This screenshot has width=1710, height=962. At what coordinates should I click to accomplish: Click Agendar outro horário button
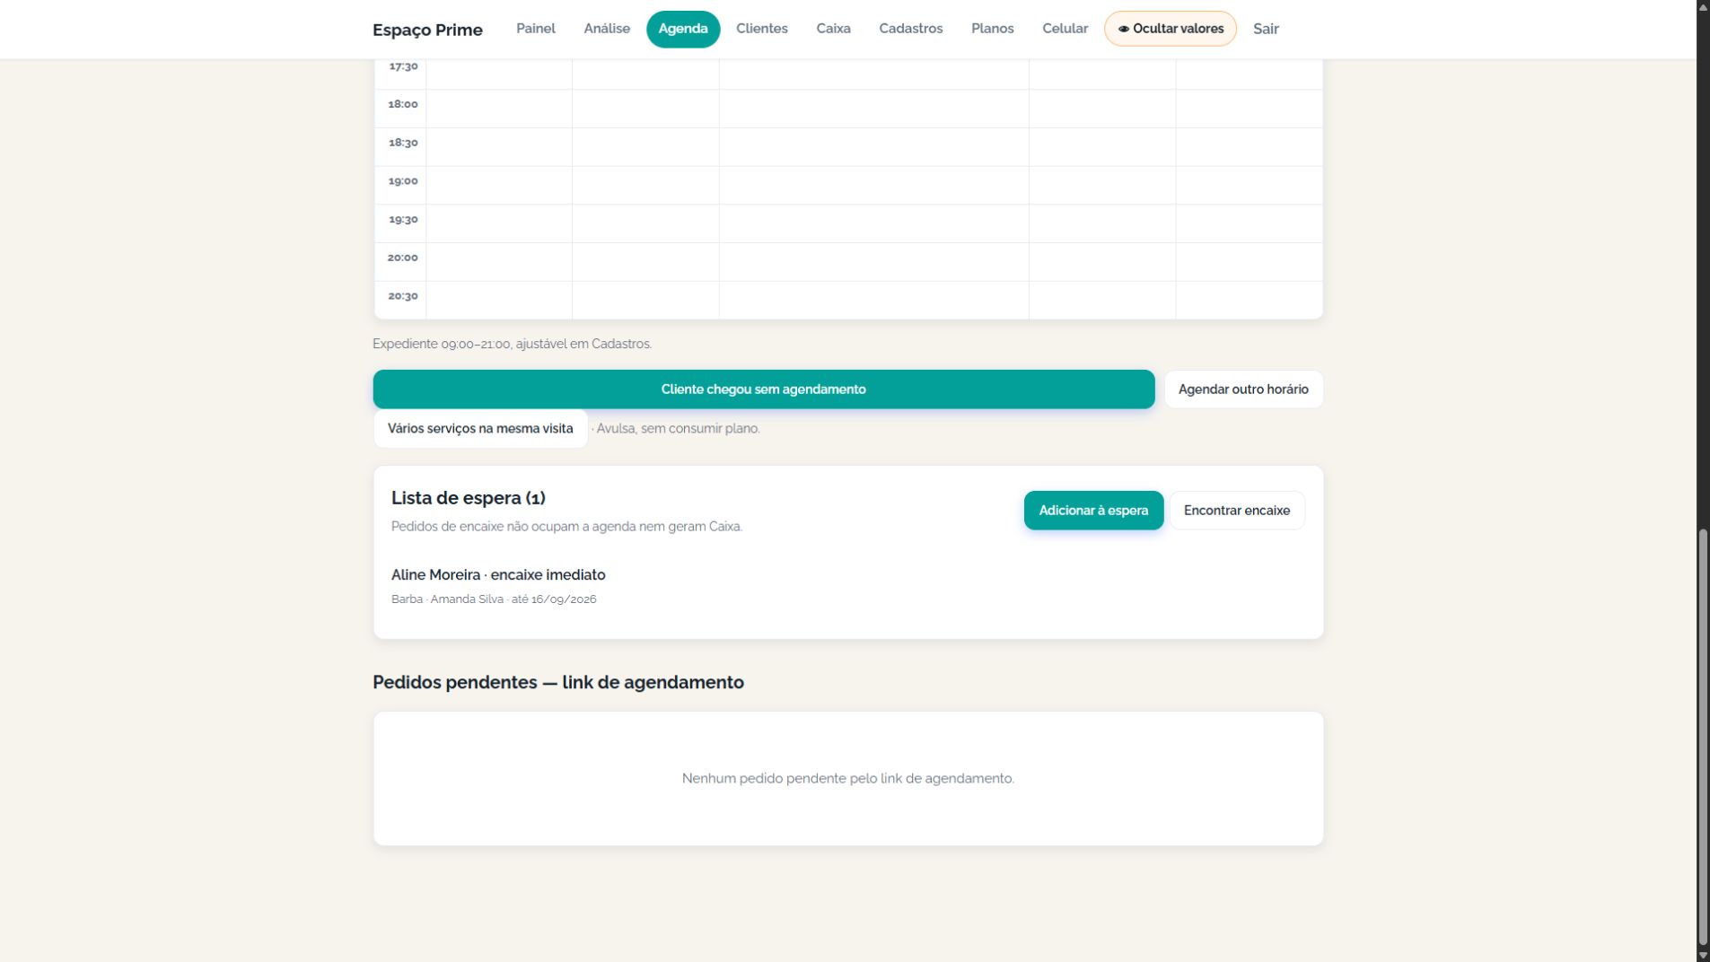click(x=1243, y=389)
